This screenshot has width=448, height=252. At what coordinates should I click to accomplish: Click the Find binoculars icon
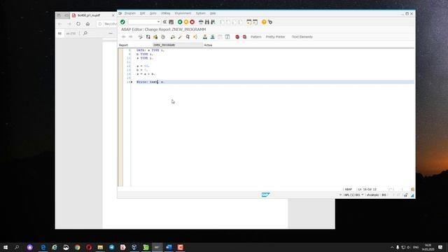pyautogui.click(x=207, y=22)
